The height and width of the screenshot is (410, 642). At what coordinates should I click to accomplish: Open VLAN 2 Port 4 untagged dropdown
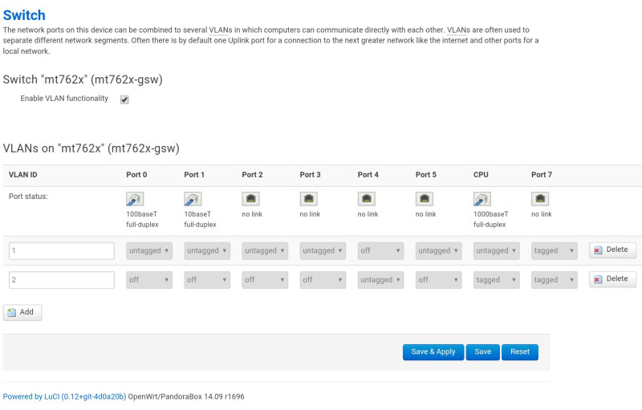pos(380,280)
